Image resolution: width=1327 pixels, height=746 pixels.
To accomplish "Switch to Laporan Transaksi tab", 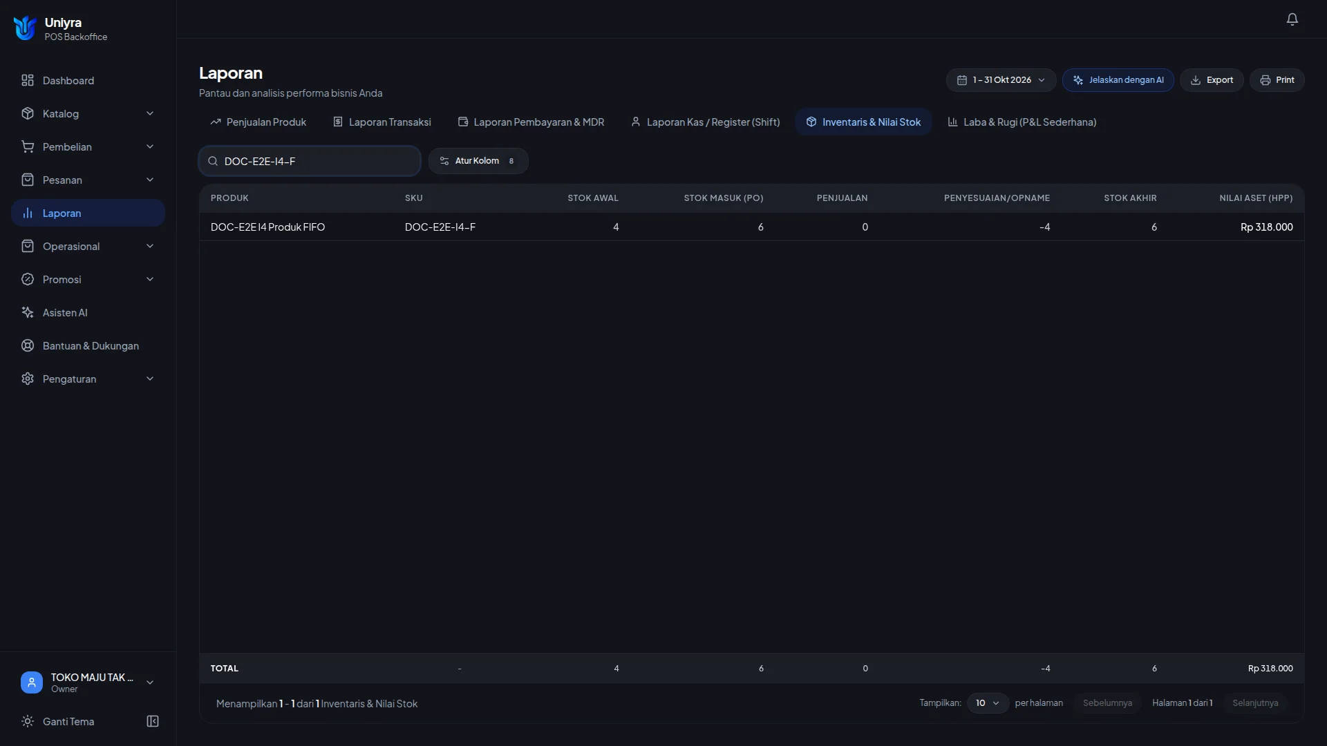I will coord(382,122).
